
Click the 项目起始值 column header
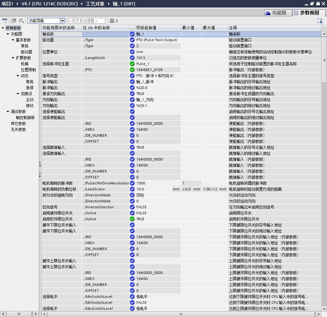pyautogui.click(x=158, y=28)
